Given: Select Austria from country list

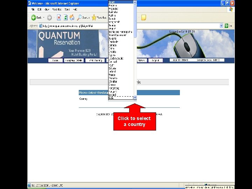Looking at the screenshot, I should [x=121, y=15].
